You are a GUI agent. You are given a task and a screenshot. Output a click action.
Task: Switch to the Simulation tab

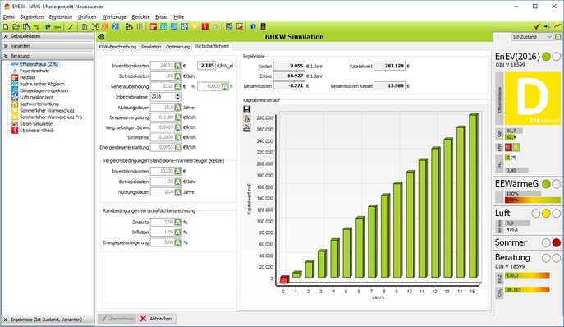click(x=151, y=47)
